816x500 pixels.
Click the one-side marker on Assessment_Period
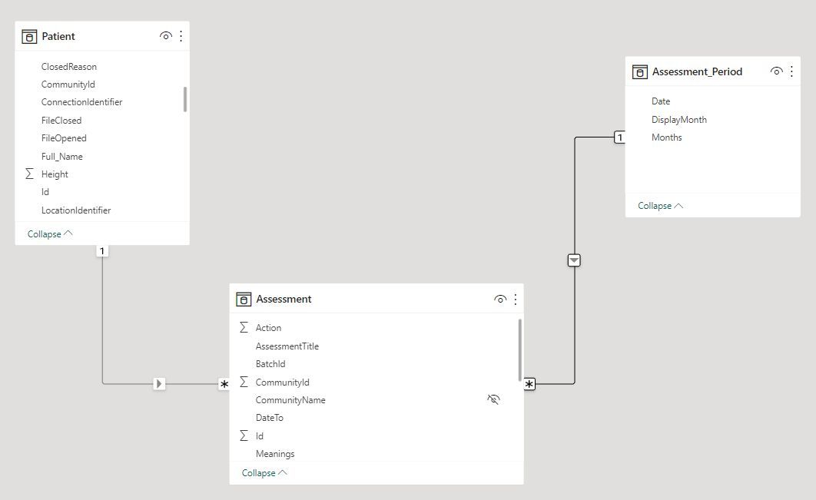click(619, 138)
